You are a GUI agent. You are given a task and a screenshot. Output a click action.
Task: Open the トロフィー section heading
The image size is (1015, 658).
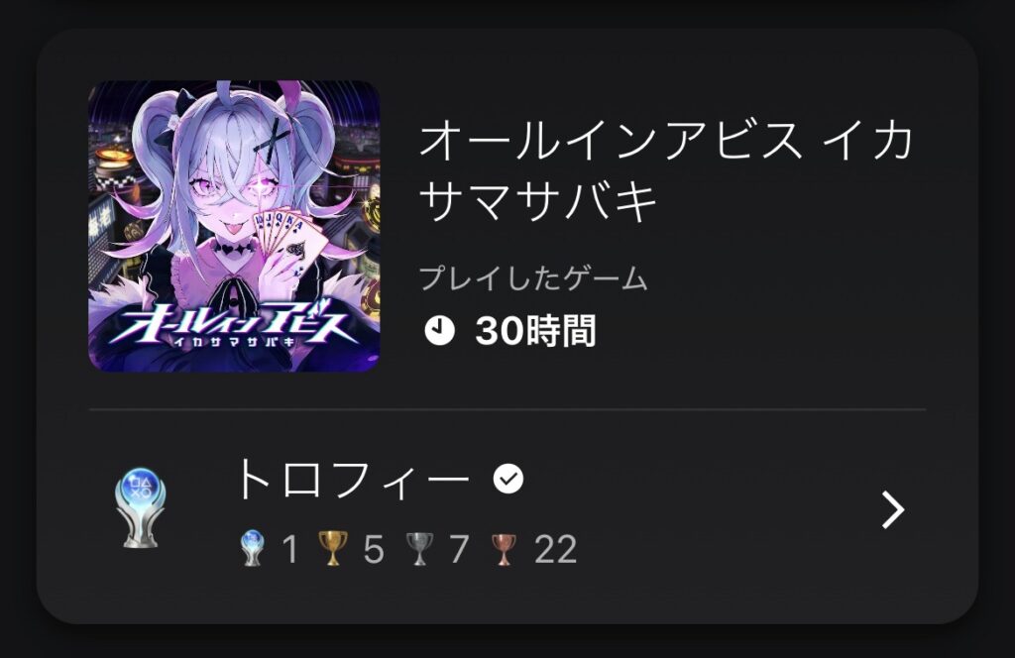tap(354, 480)
